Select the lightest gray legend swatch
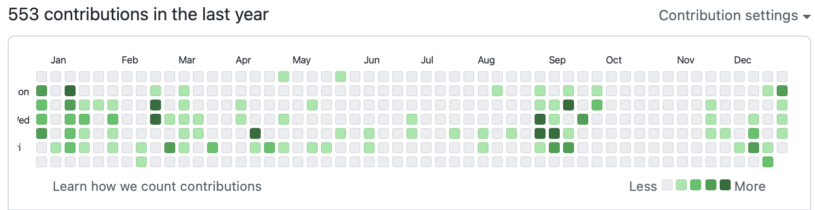Viewport: 815px width, 210px height. point(667,185)
